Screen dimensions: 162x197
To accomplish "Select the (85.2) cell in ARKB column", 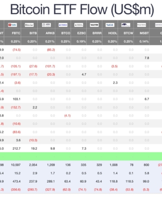I will (51, 50).
